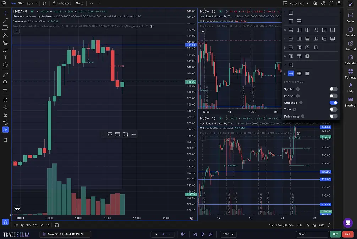357x239 pixels.
Task: Open the Journal panel
Action: click(351, 46)
